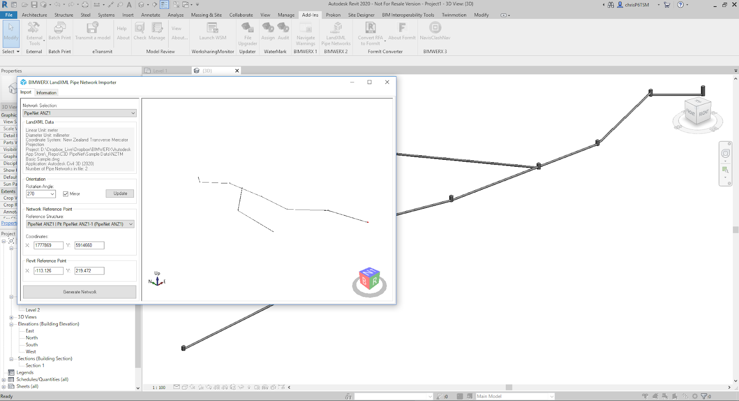Click the Text tool icon in quick access toolbar
This screenshot has height=401, width=739.
click(129, 5)
